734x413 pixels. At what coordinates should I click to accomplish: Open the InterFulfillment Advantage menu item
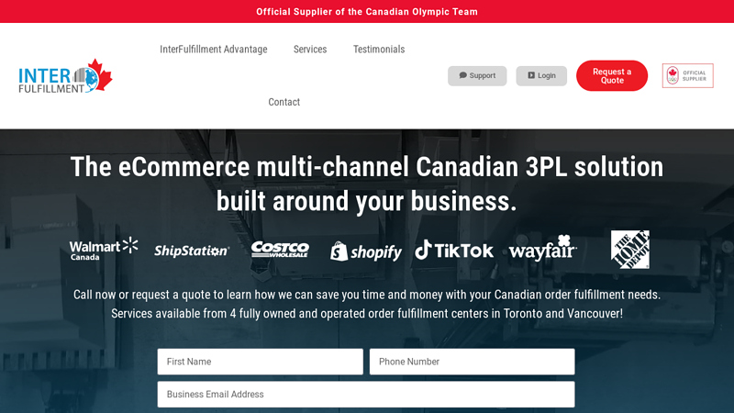click(x=214, y=50)
